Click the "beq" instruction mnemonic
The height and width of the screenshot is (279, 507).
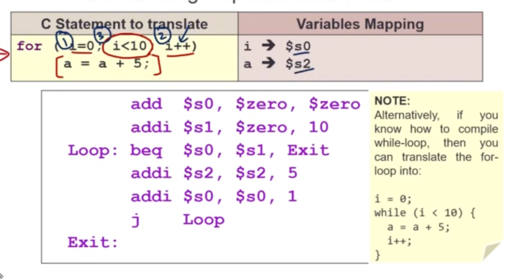[146, 150]
